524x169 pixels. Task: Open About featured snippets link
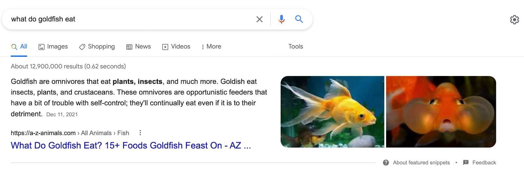coord(421,162)
